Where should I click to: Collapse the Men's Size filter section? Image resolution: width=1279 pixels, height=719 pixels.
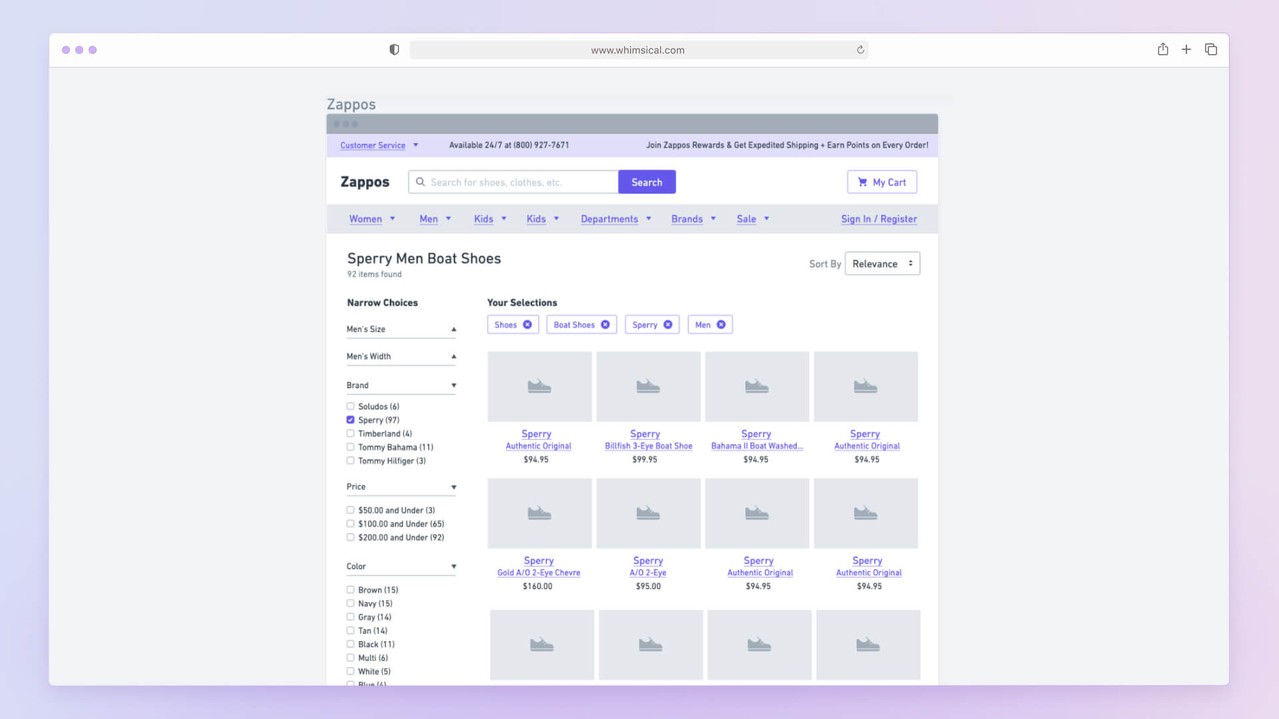click(454, 329)
